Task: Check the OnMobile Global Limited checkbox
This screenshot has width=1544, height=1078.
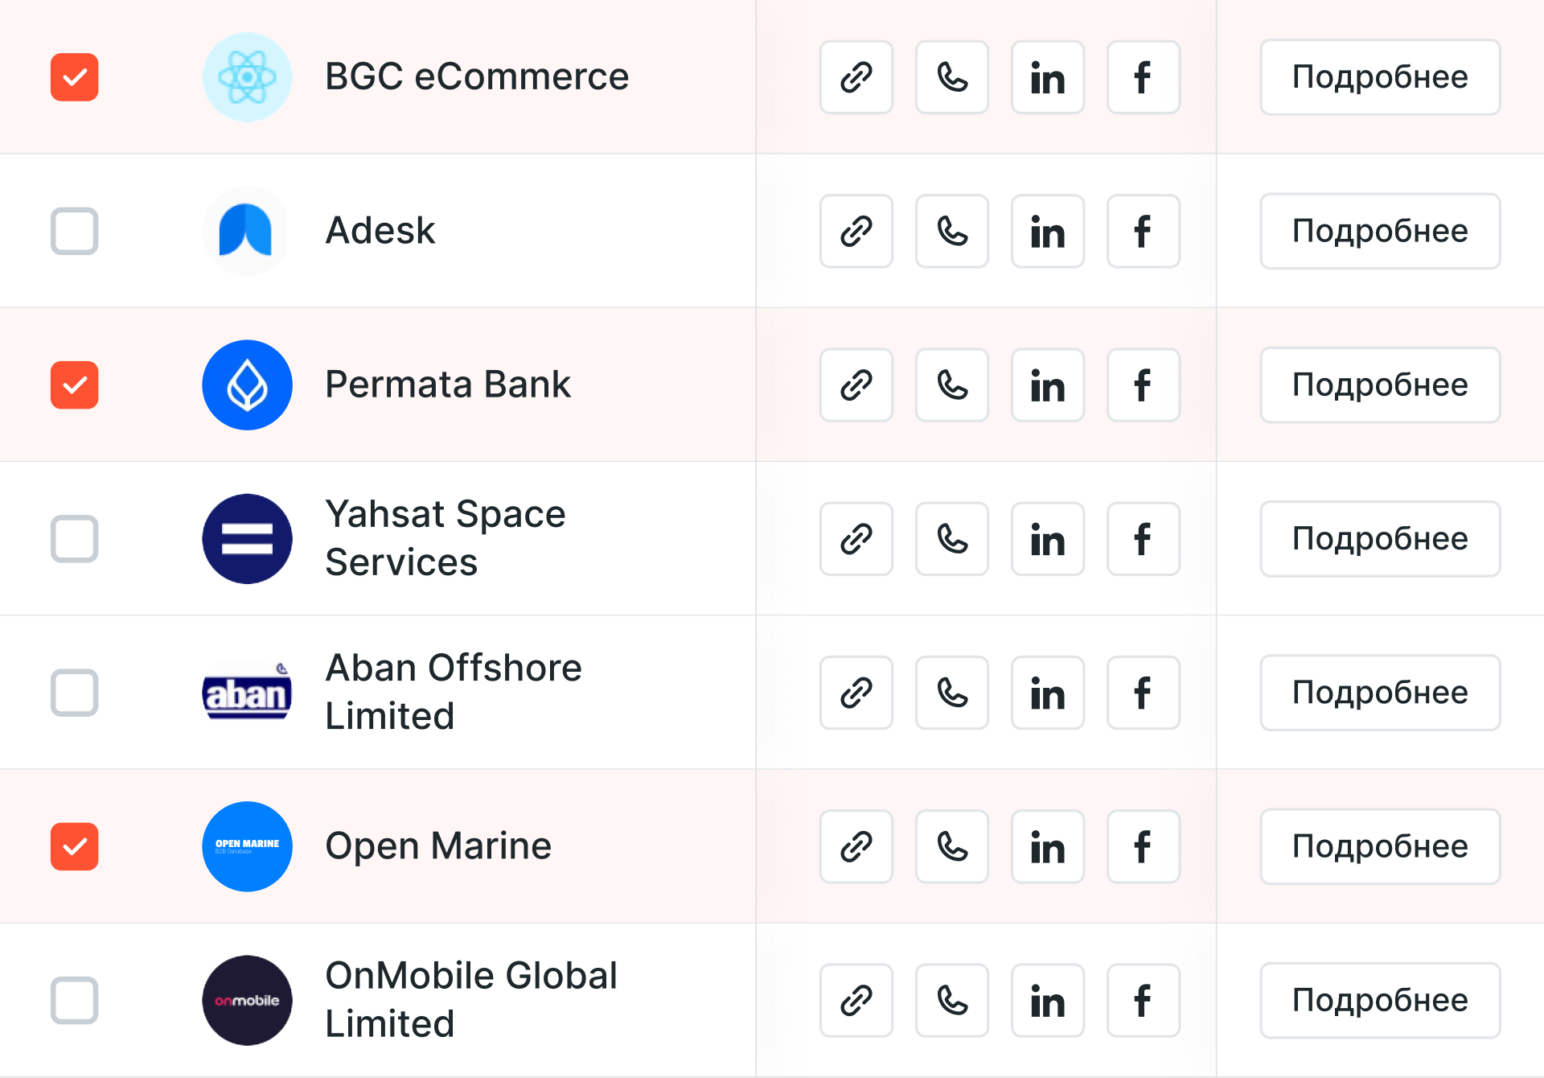Action: (75, 1001)
